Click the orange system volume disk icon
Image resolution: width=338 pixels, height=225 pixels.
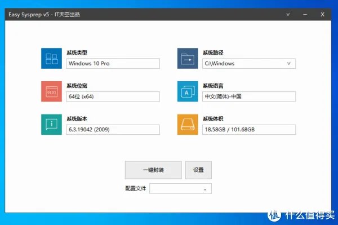[x=188, y=125]
